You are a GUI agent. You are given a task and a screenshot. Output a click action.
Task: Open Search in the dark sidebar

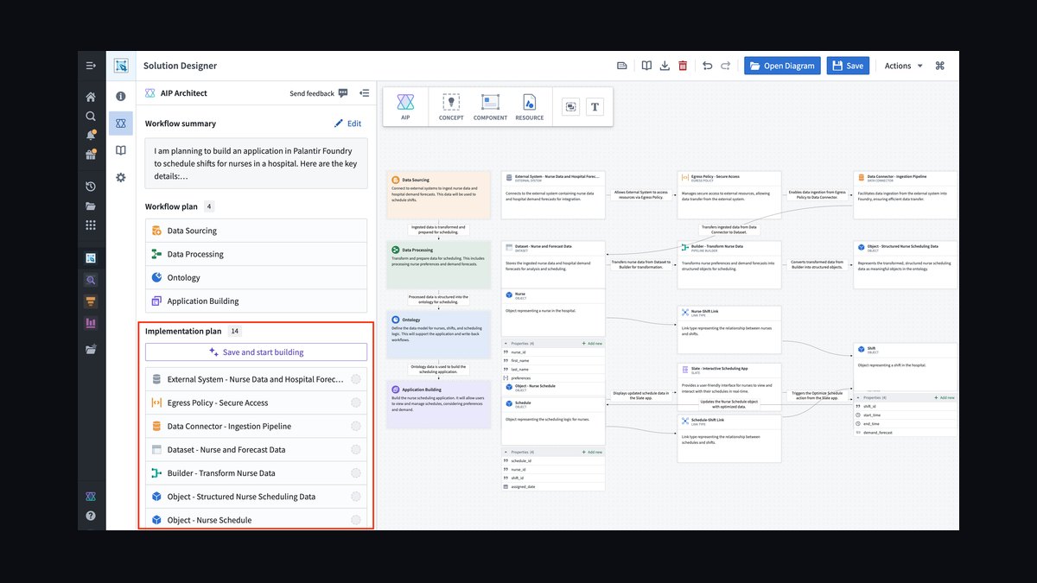pos(91,116)
